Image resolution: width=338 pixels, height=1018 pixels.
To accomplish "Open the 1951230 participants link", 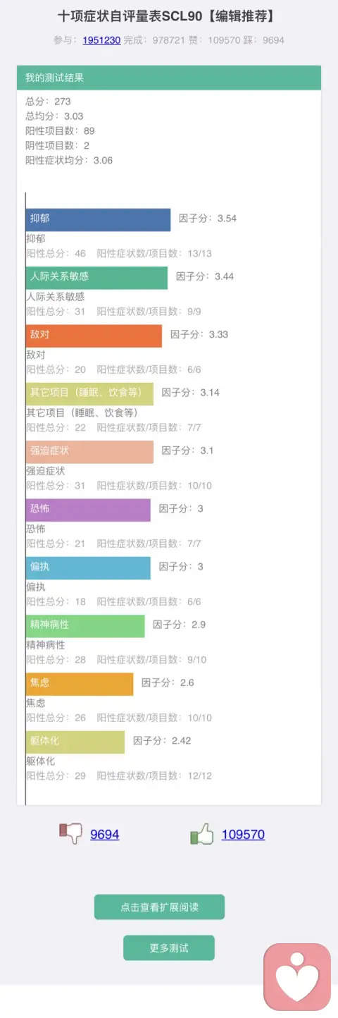I will 101,40.
